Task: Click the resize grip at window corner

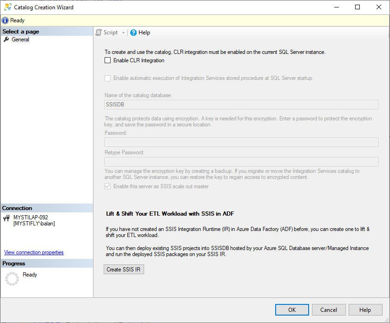Action: tap(386, 320)
